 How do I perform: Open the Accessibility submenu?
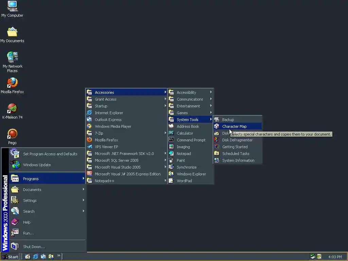[x=191, y=92]
